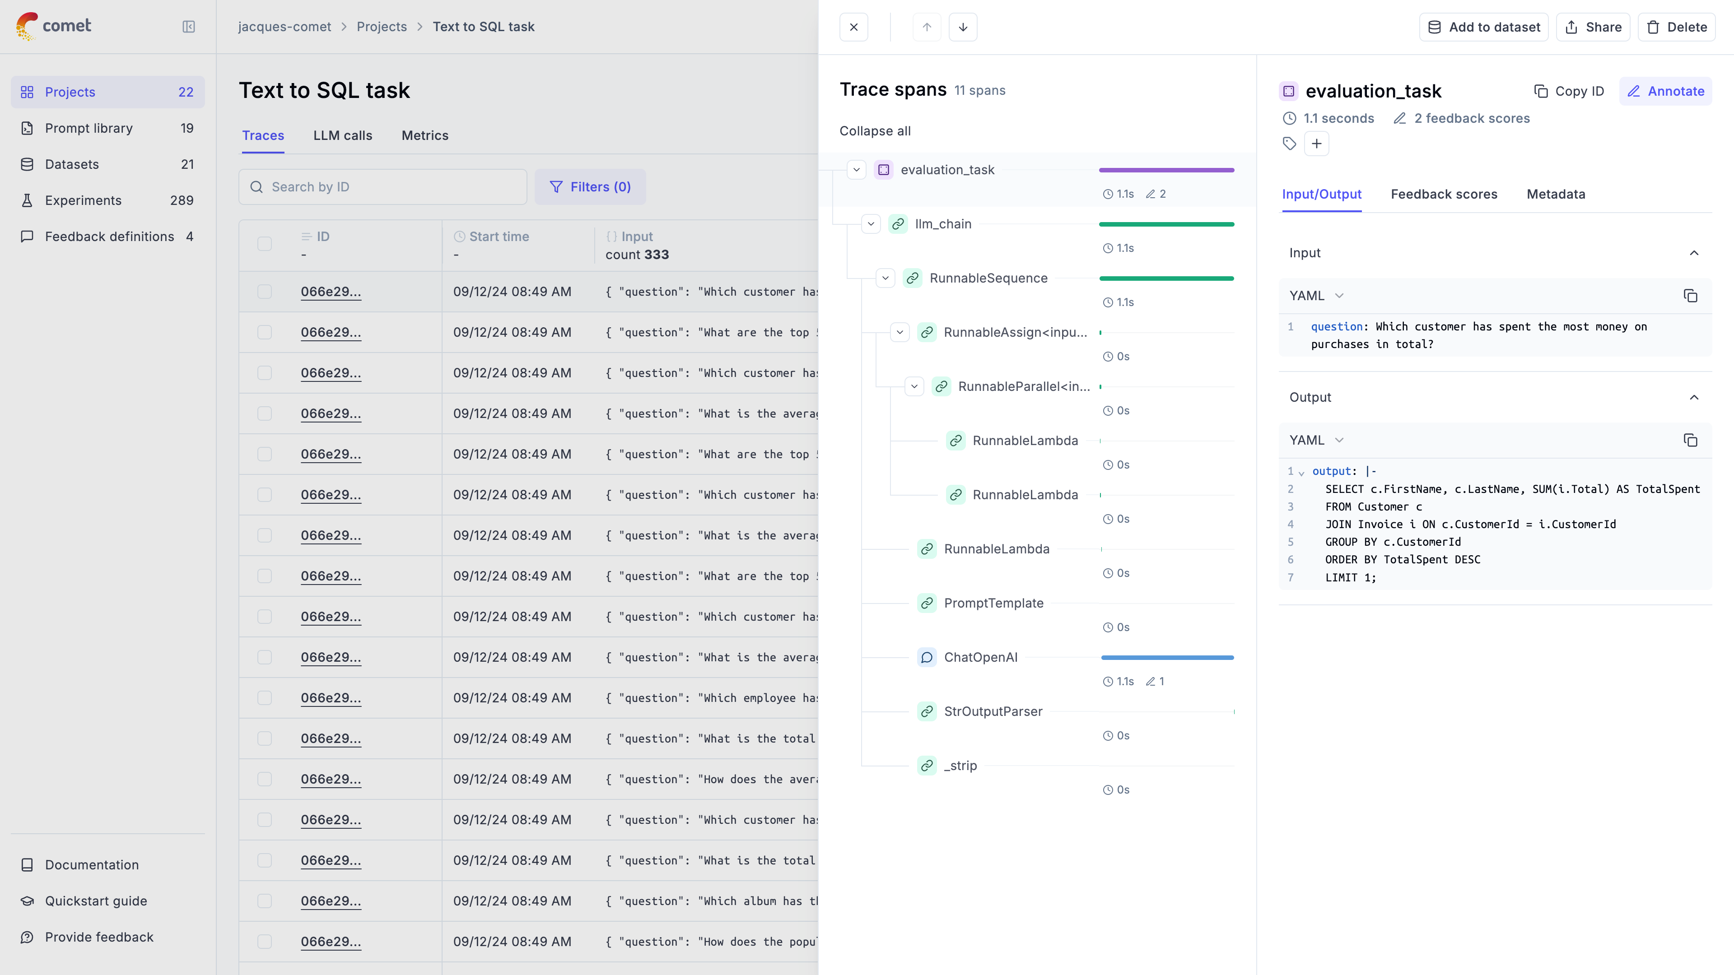Screen dimensions: 1734x975
Task: Open the YAML format dropdown under Input
Action: (1316, 295)
